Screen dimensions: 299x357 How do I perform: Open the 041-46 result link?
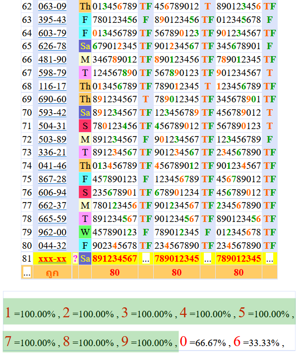click(x=52, y=166)
